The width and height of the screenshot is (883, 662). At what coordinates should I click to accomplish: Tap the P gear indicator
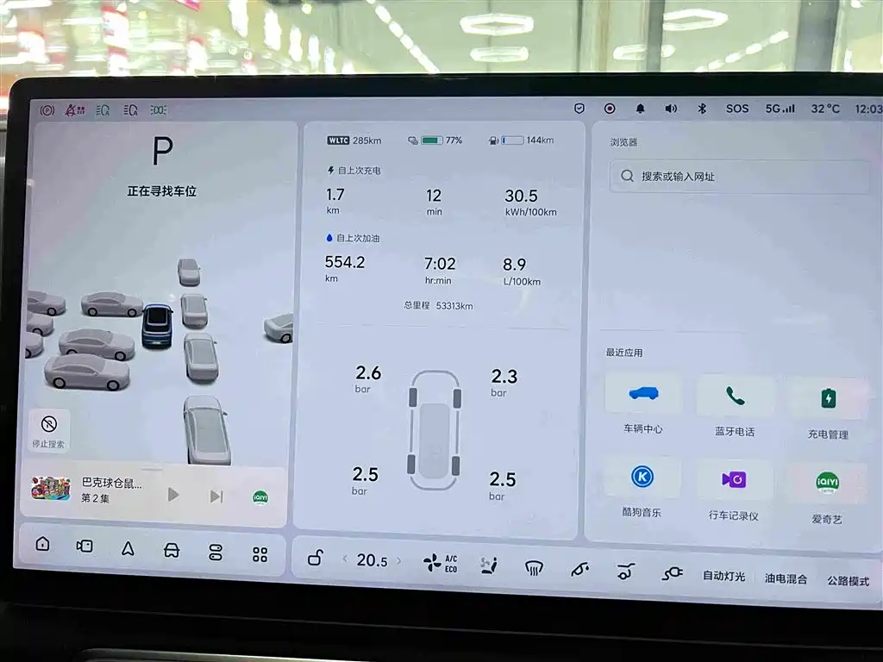click(x=163, y=152)
